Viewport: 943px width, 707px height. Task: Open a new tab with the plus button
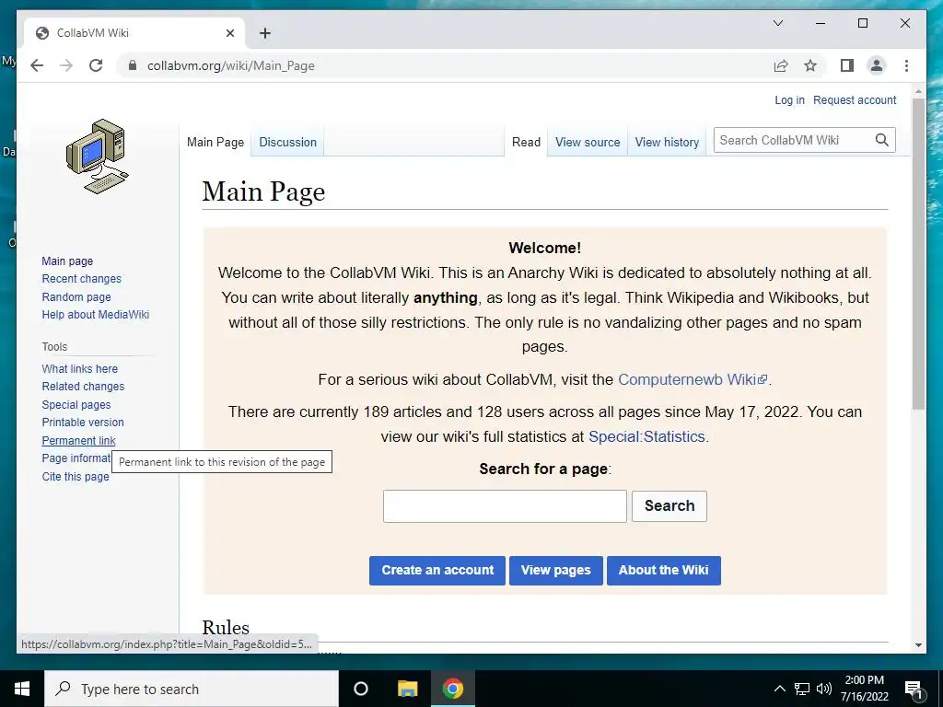(x=264, y=33)
